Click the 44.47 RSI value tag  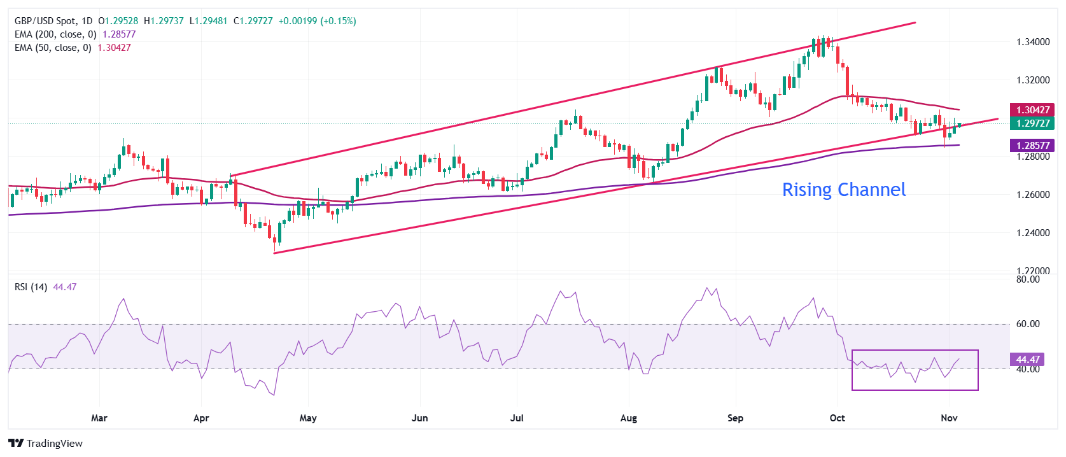tap(1028, 360)
